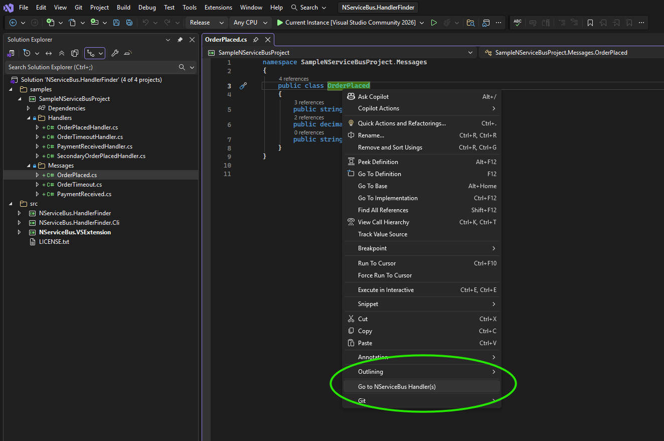Click the Search Solution Explorer input field
This screenshot has height=441, width=664.
pyautogui.click(x=90, y=67)
